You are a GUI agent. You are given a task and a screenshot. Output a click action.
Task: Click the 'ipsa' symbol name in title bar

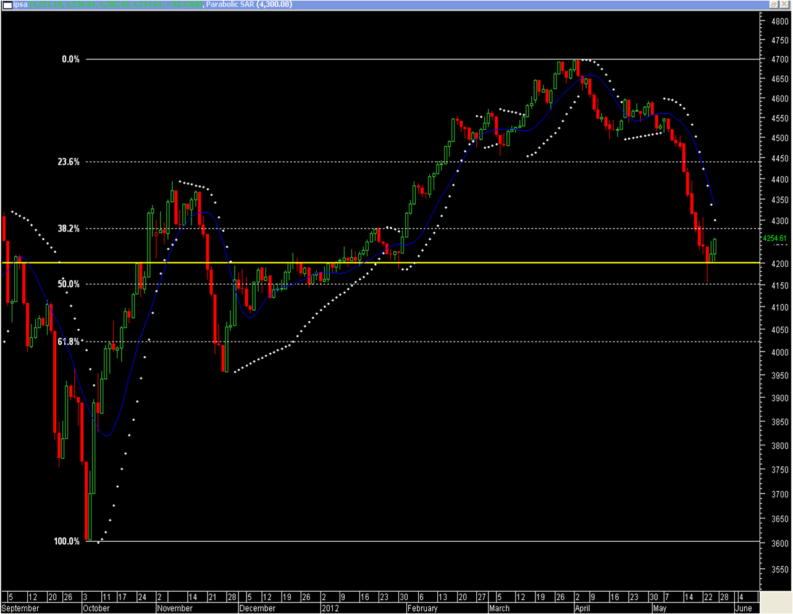20,4
